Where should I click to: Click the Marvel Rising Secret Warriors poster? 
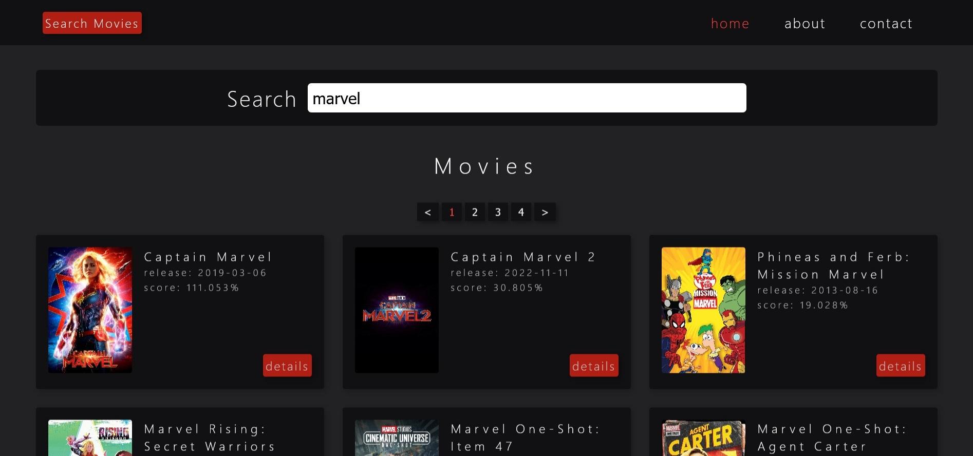(90, 438)
